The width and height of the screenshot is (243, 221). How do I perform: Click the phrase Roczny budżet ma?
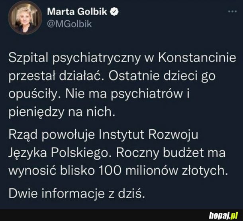pos(170,153)
